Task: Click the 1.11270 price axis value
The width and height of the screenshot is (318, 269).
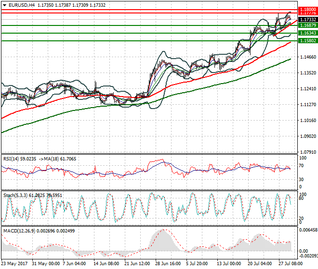Action: coord(308,104)
